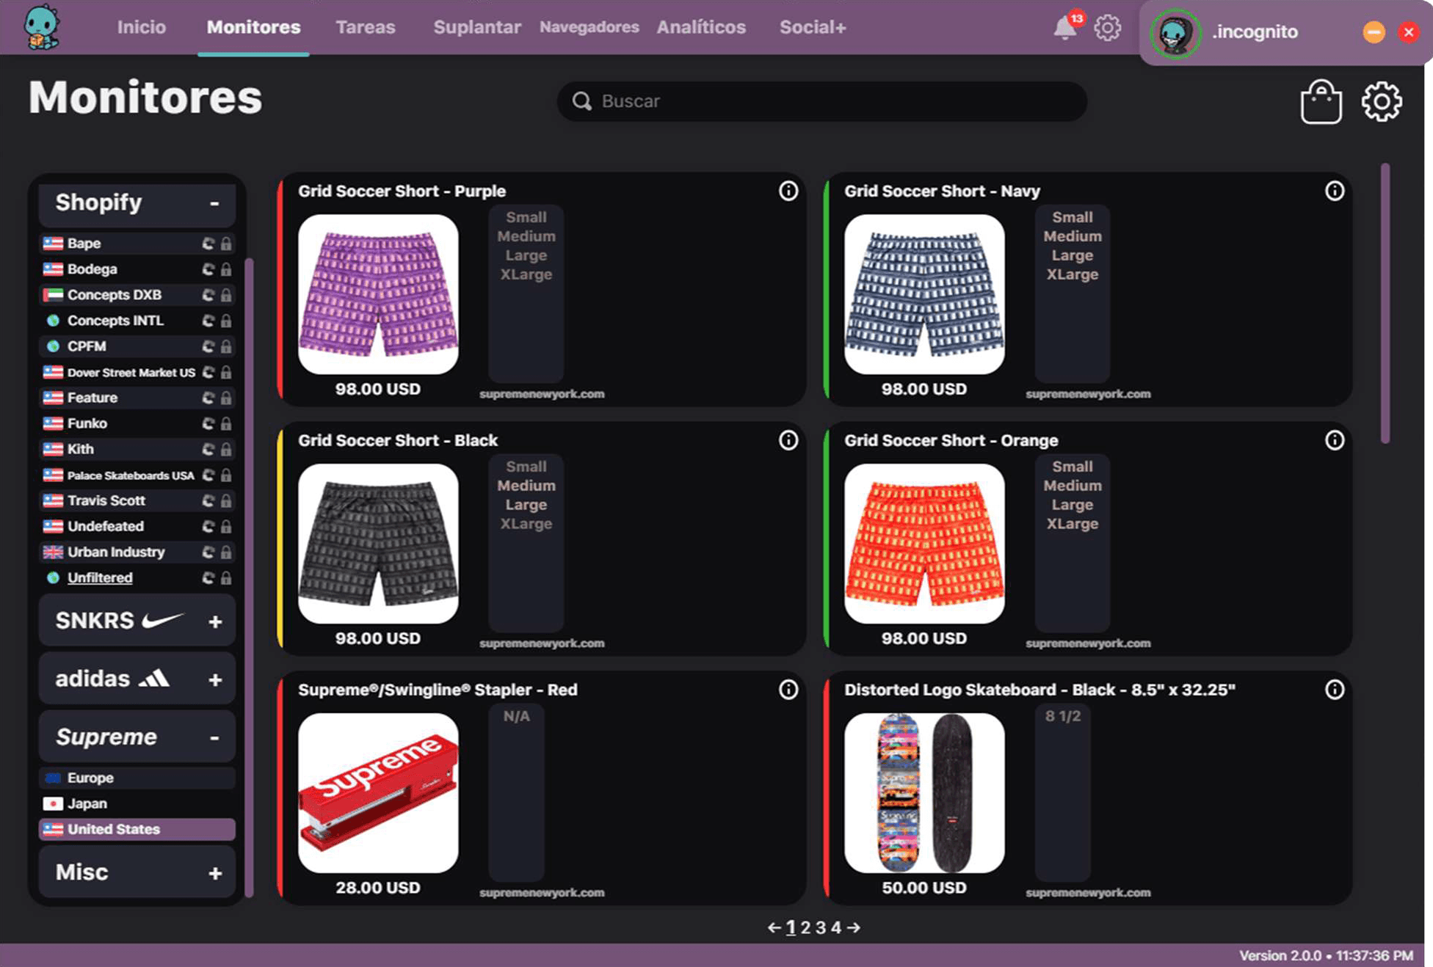Switch to the Tareas tab

point(365,27)
